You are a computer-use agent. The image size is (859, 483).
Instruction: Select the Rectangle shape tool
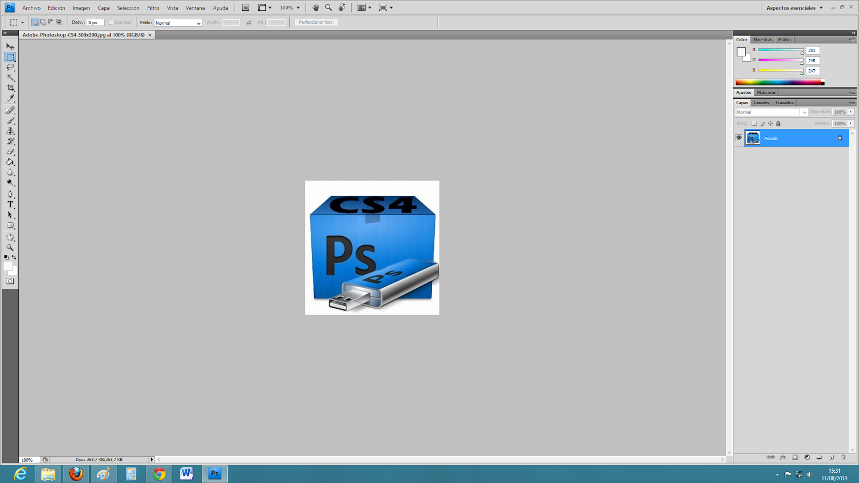[x=10, y=225]
